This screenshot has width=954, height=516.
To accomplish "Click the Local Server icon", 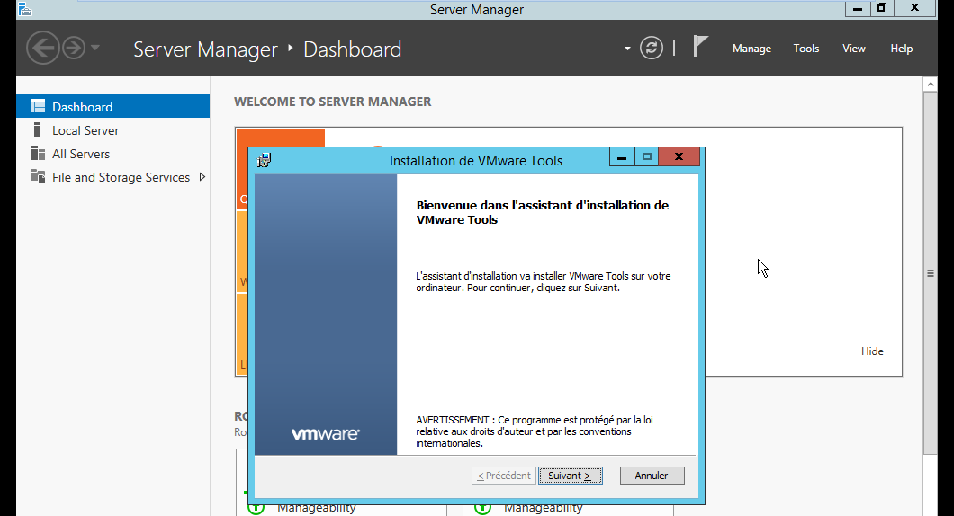I will [x=38, y=129].
